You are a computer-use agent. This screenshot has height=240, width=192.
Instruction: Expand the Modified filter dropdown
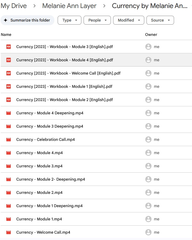129,20
